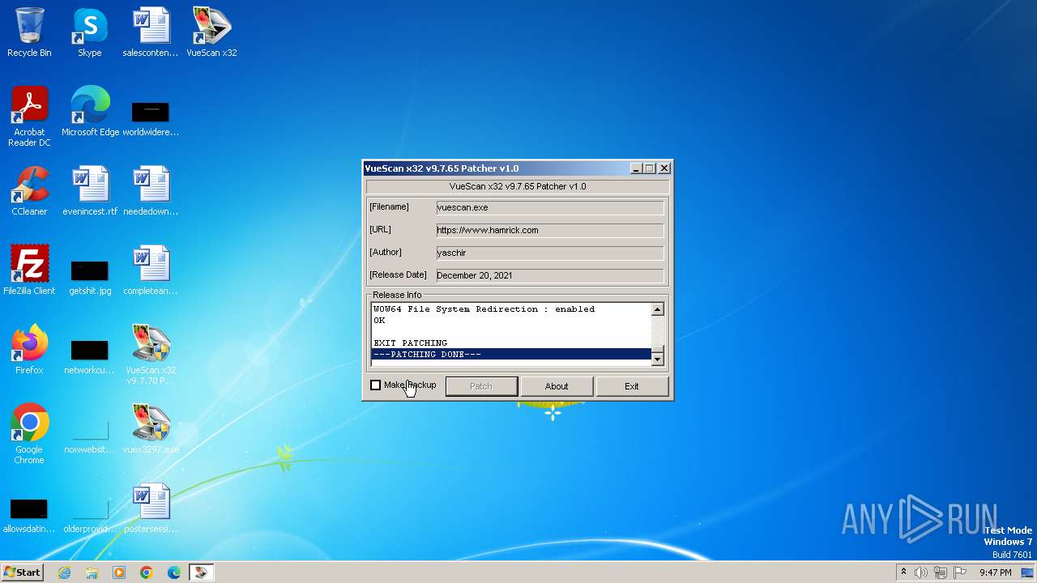1037x583 pixels.
Task: Launch Microsoft Edge from the desktop
Action: pyautogui.click(x=90, y=112)
